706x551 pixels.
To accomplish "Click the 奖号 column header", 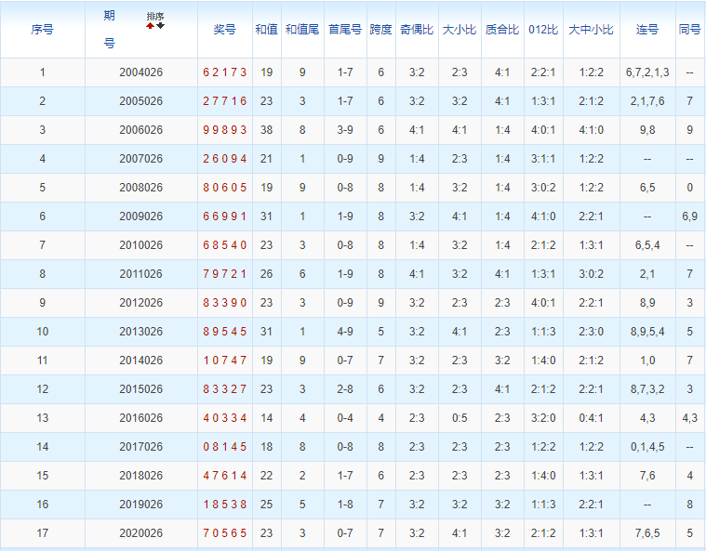I will click(x=225, y=30).
